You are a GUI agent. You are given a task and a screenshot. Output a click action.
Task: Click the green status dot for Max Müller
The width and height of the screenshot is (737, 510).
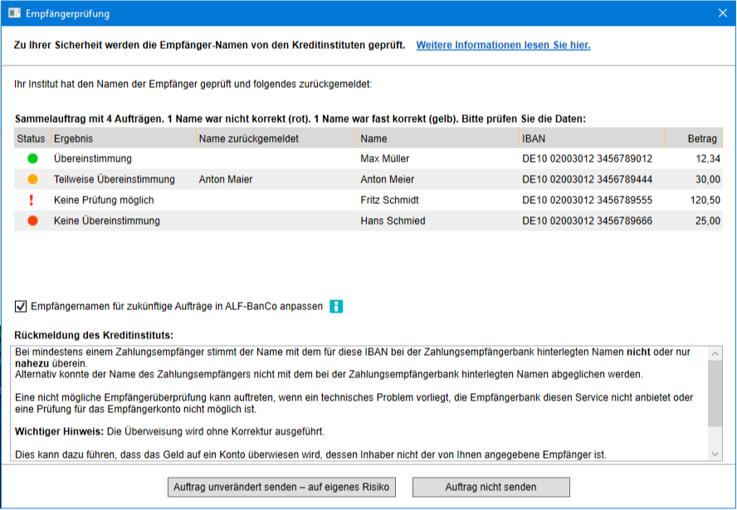32,158
